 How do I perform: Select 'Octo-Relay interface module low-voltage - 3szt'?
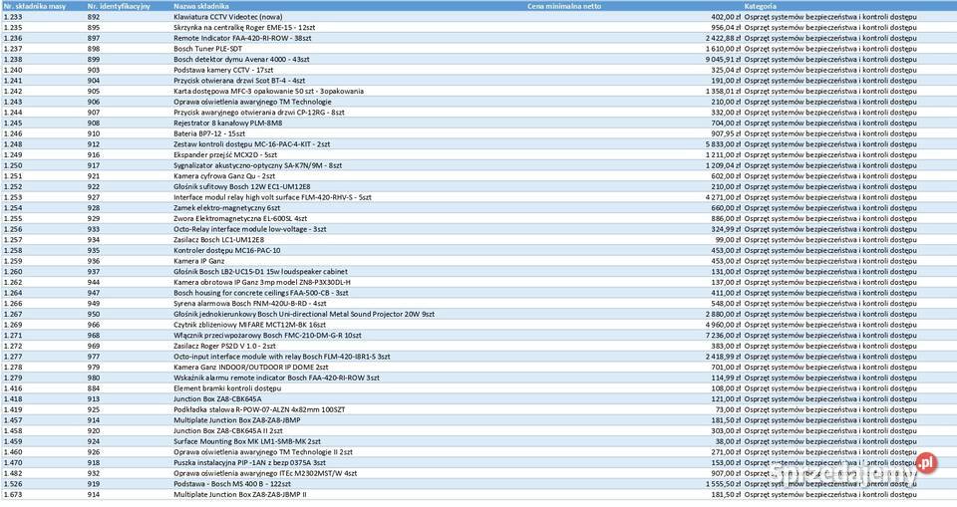point(249,229)
